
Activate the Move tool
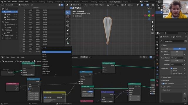coord(68,21)
